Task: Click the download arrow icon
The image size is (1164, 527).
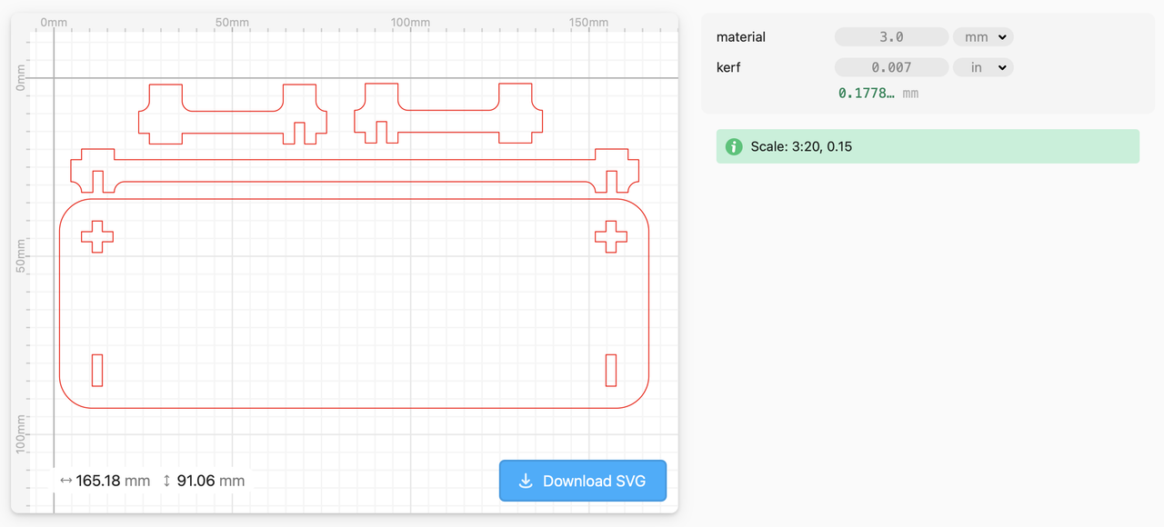Action: coord(526,481)
